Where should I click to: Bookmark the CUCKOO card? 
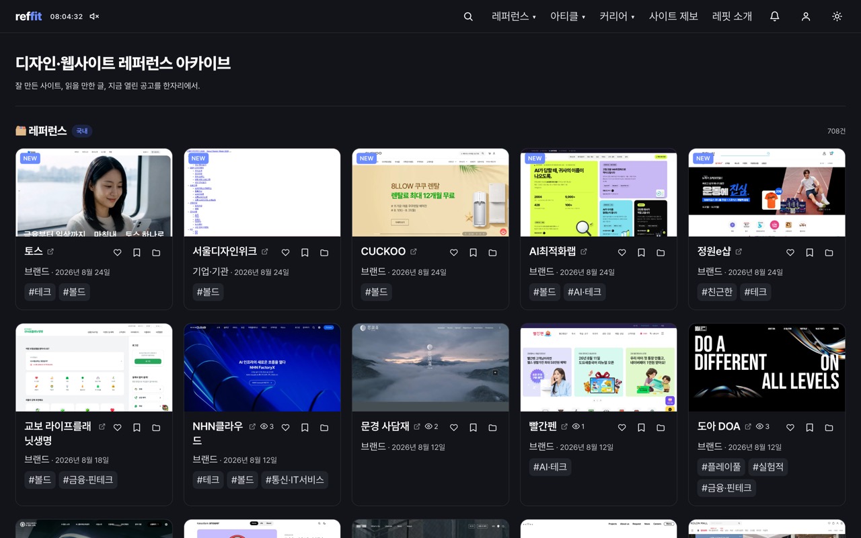point(473,253)
